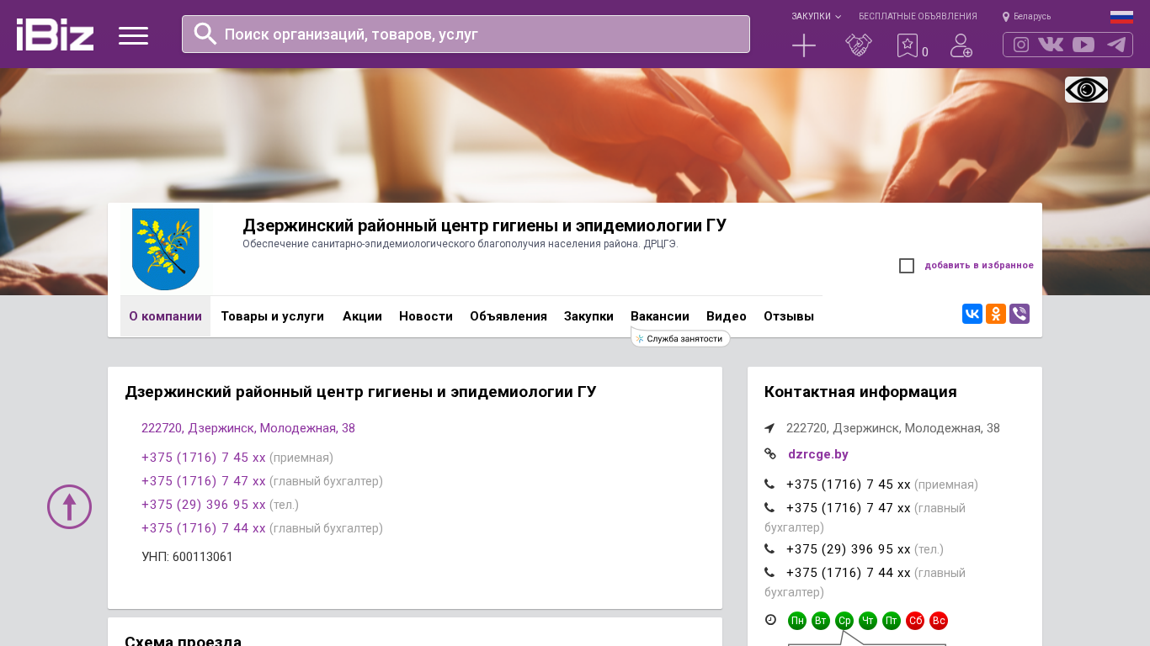Click +375 (1716) 7 44 xx main panel

(204, 528)
